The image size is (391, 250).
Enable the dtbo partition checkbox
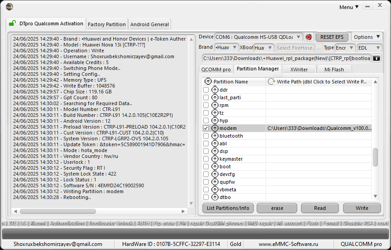coord(206,197)
